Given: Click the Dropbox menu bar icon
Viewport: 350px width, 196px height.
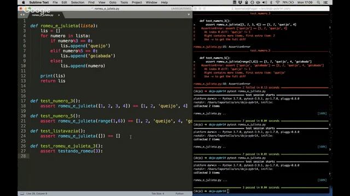Looking at the screenshot, I should [240, 2].
